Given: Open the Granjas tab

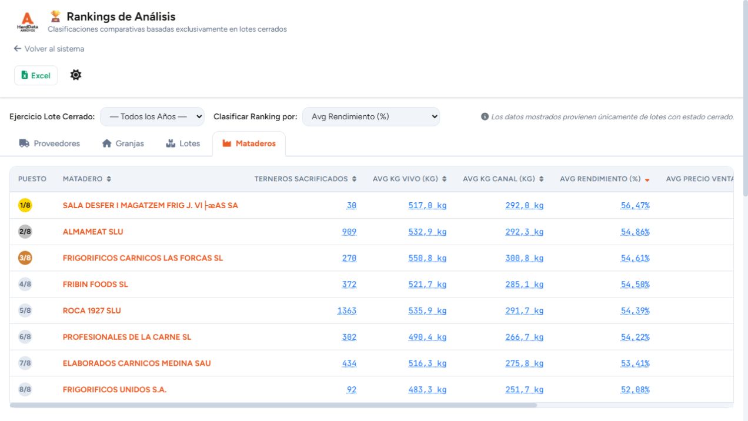Looking at the screenshot, I should (x=123, y=143).
